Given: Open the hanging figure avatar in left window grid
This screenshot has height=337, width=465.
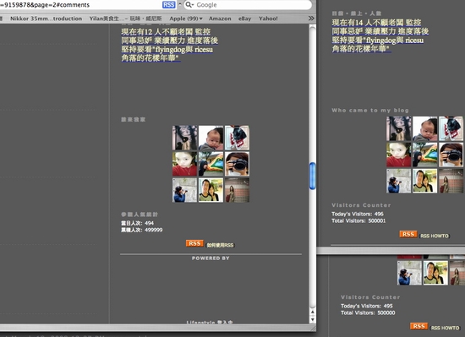Looking at the screenshot, I should coord(237,138).
